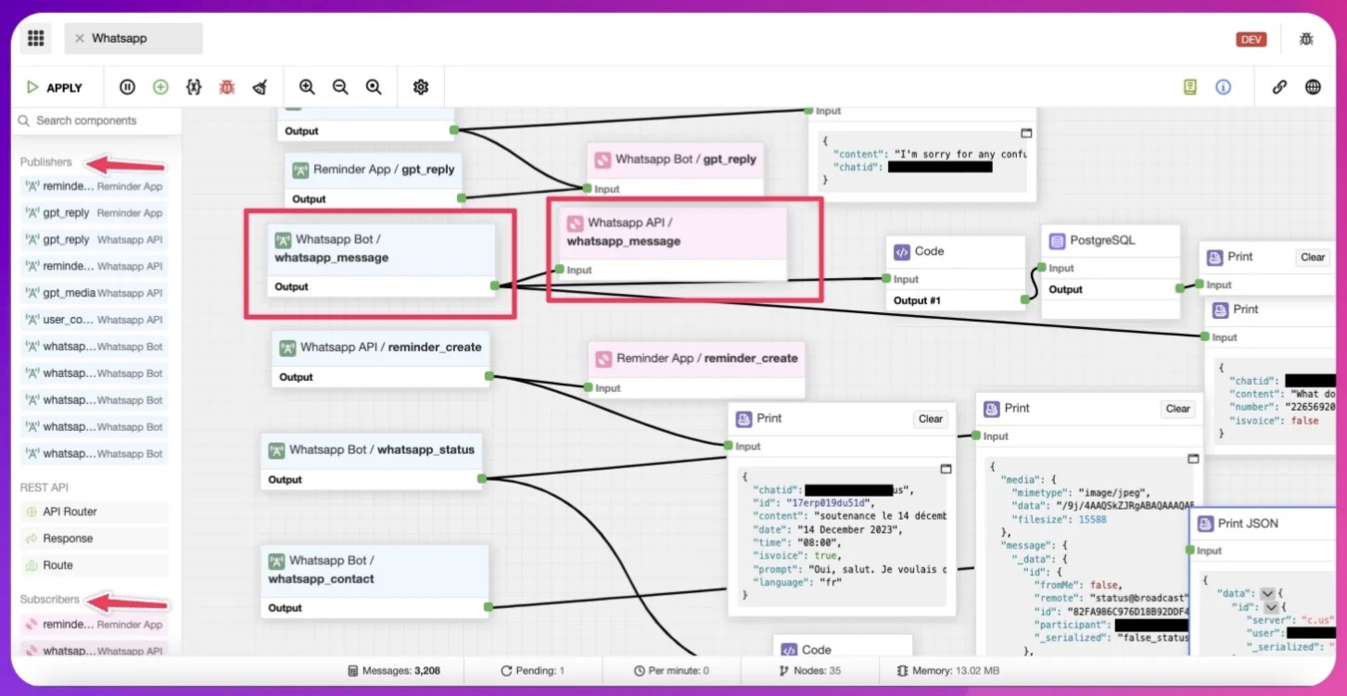Maximize the Print output showing image/jpeg media
Screen dimensions: 1347x696
(1193, 459)
